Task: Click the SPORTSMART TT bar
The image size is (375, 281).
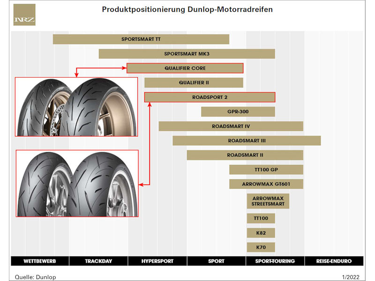Action: pos(141,39)
